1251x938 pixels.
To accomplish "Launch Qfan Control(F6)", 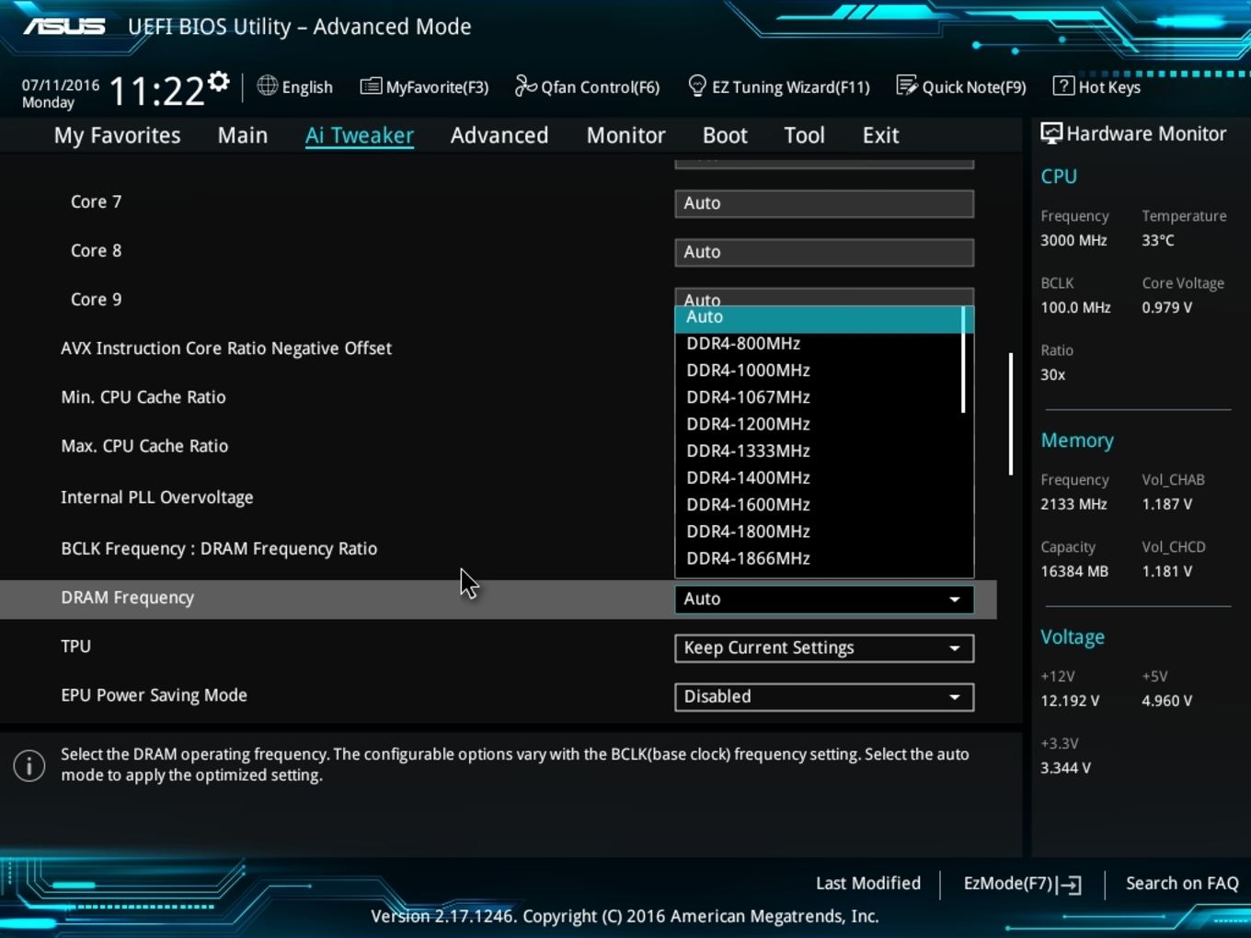I will pyautogui.click(x=600, y=87).
